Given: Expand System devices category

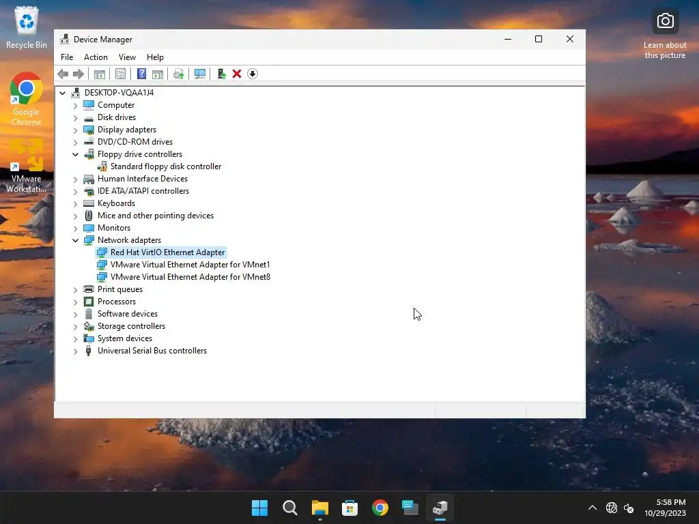Looking at the screenshot, I should (75, 338).
